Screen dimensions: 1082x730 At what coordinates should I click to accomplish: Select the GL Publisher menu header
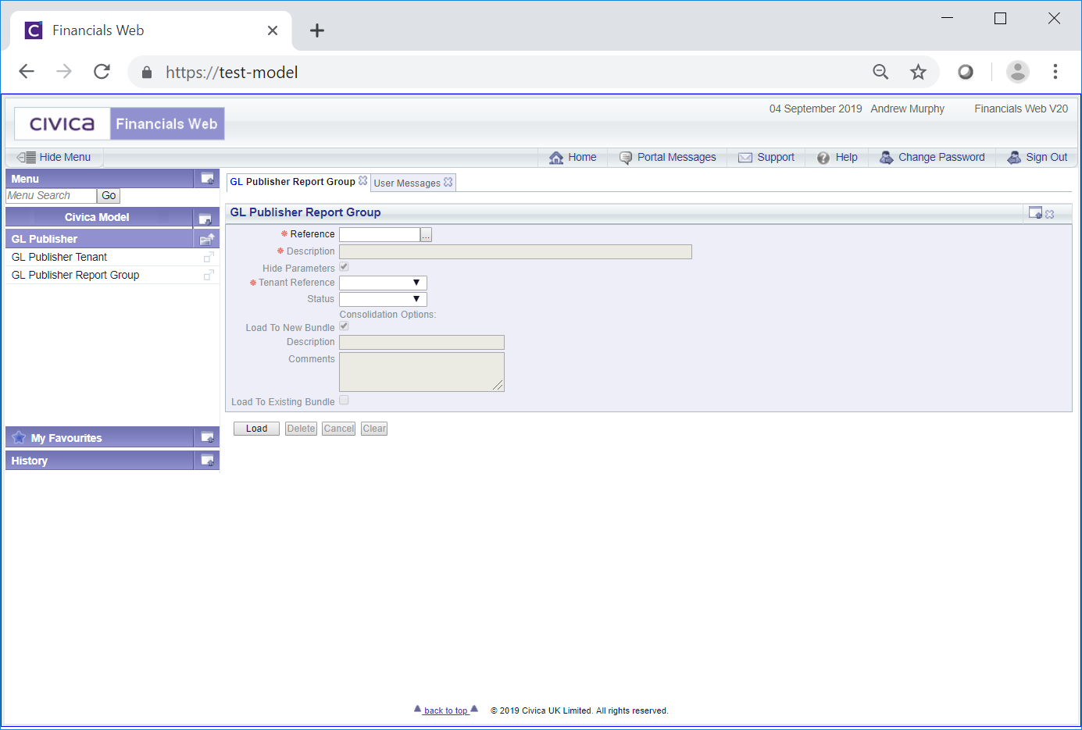pyautogui.click(x=99, y=239)
